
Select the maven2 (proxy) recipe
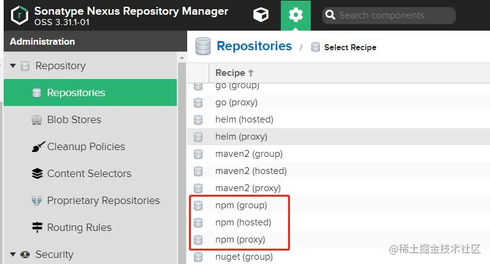tap(338, 188)
